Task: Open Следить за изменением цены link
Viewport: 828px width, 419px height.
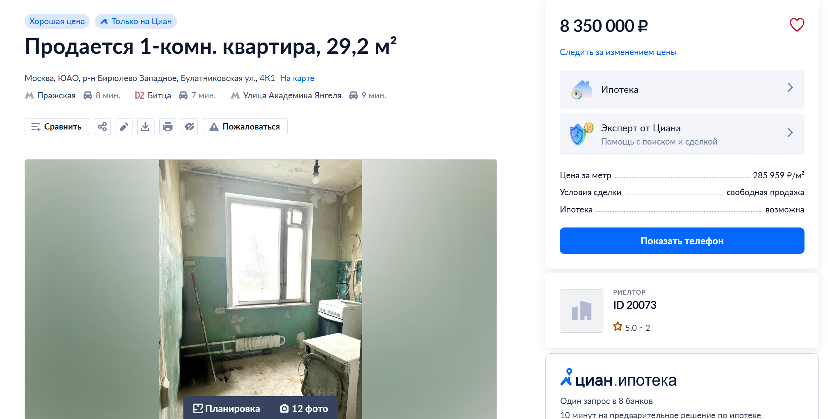Action: click(x=618, y=52)
